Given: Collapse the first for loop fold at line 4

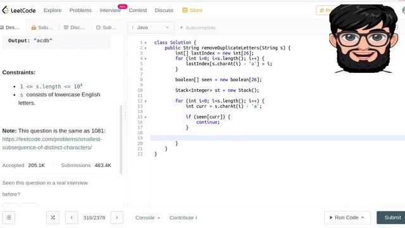Looking at the screenshot, I should (146, 59).
